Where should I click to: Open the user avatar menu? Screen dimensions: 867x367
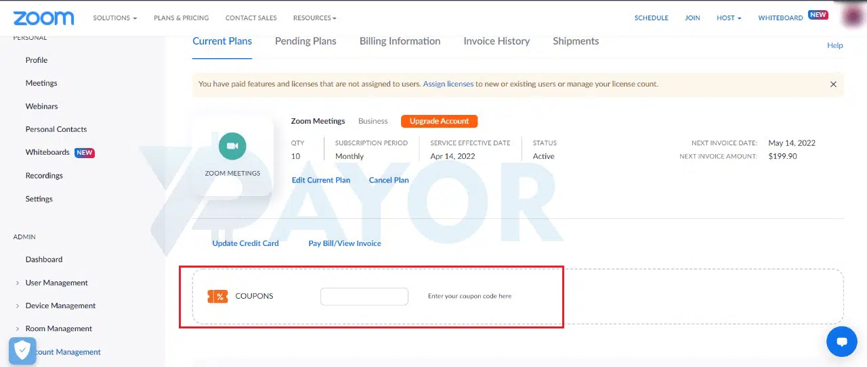[851, 16]
